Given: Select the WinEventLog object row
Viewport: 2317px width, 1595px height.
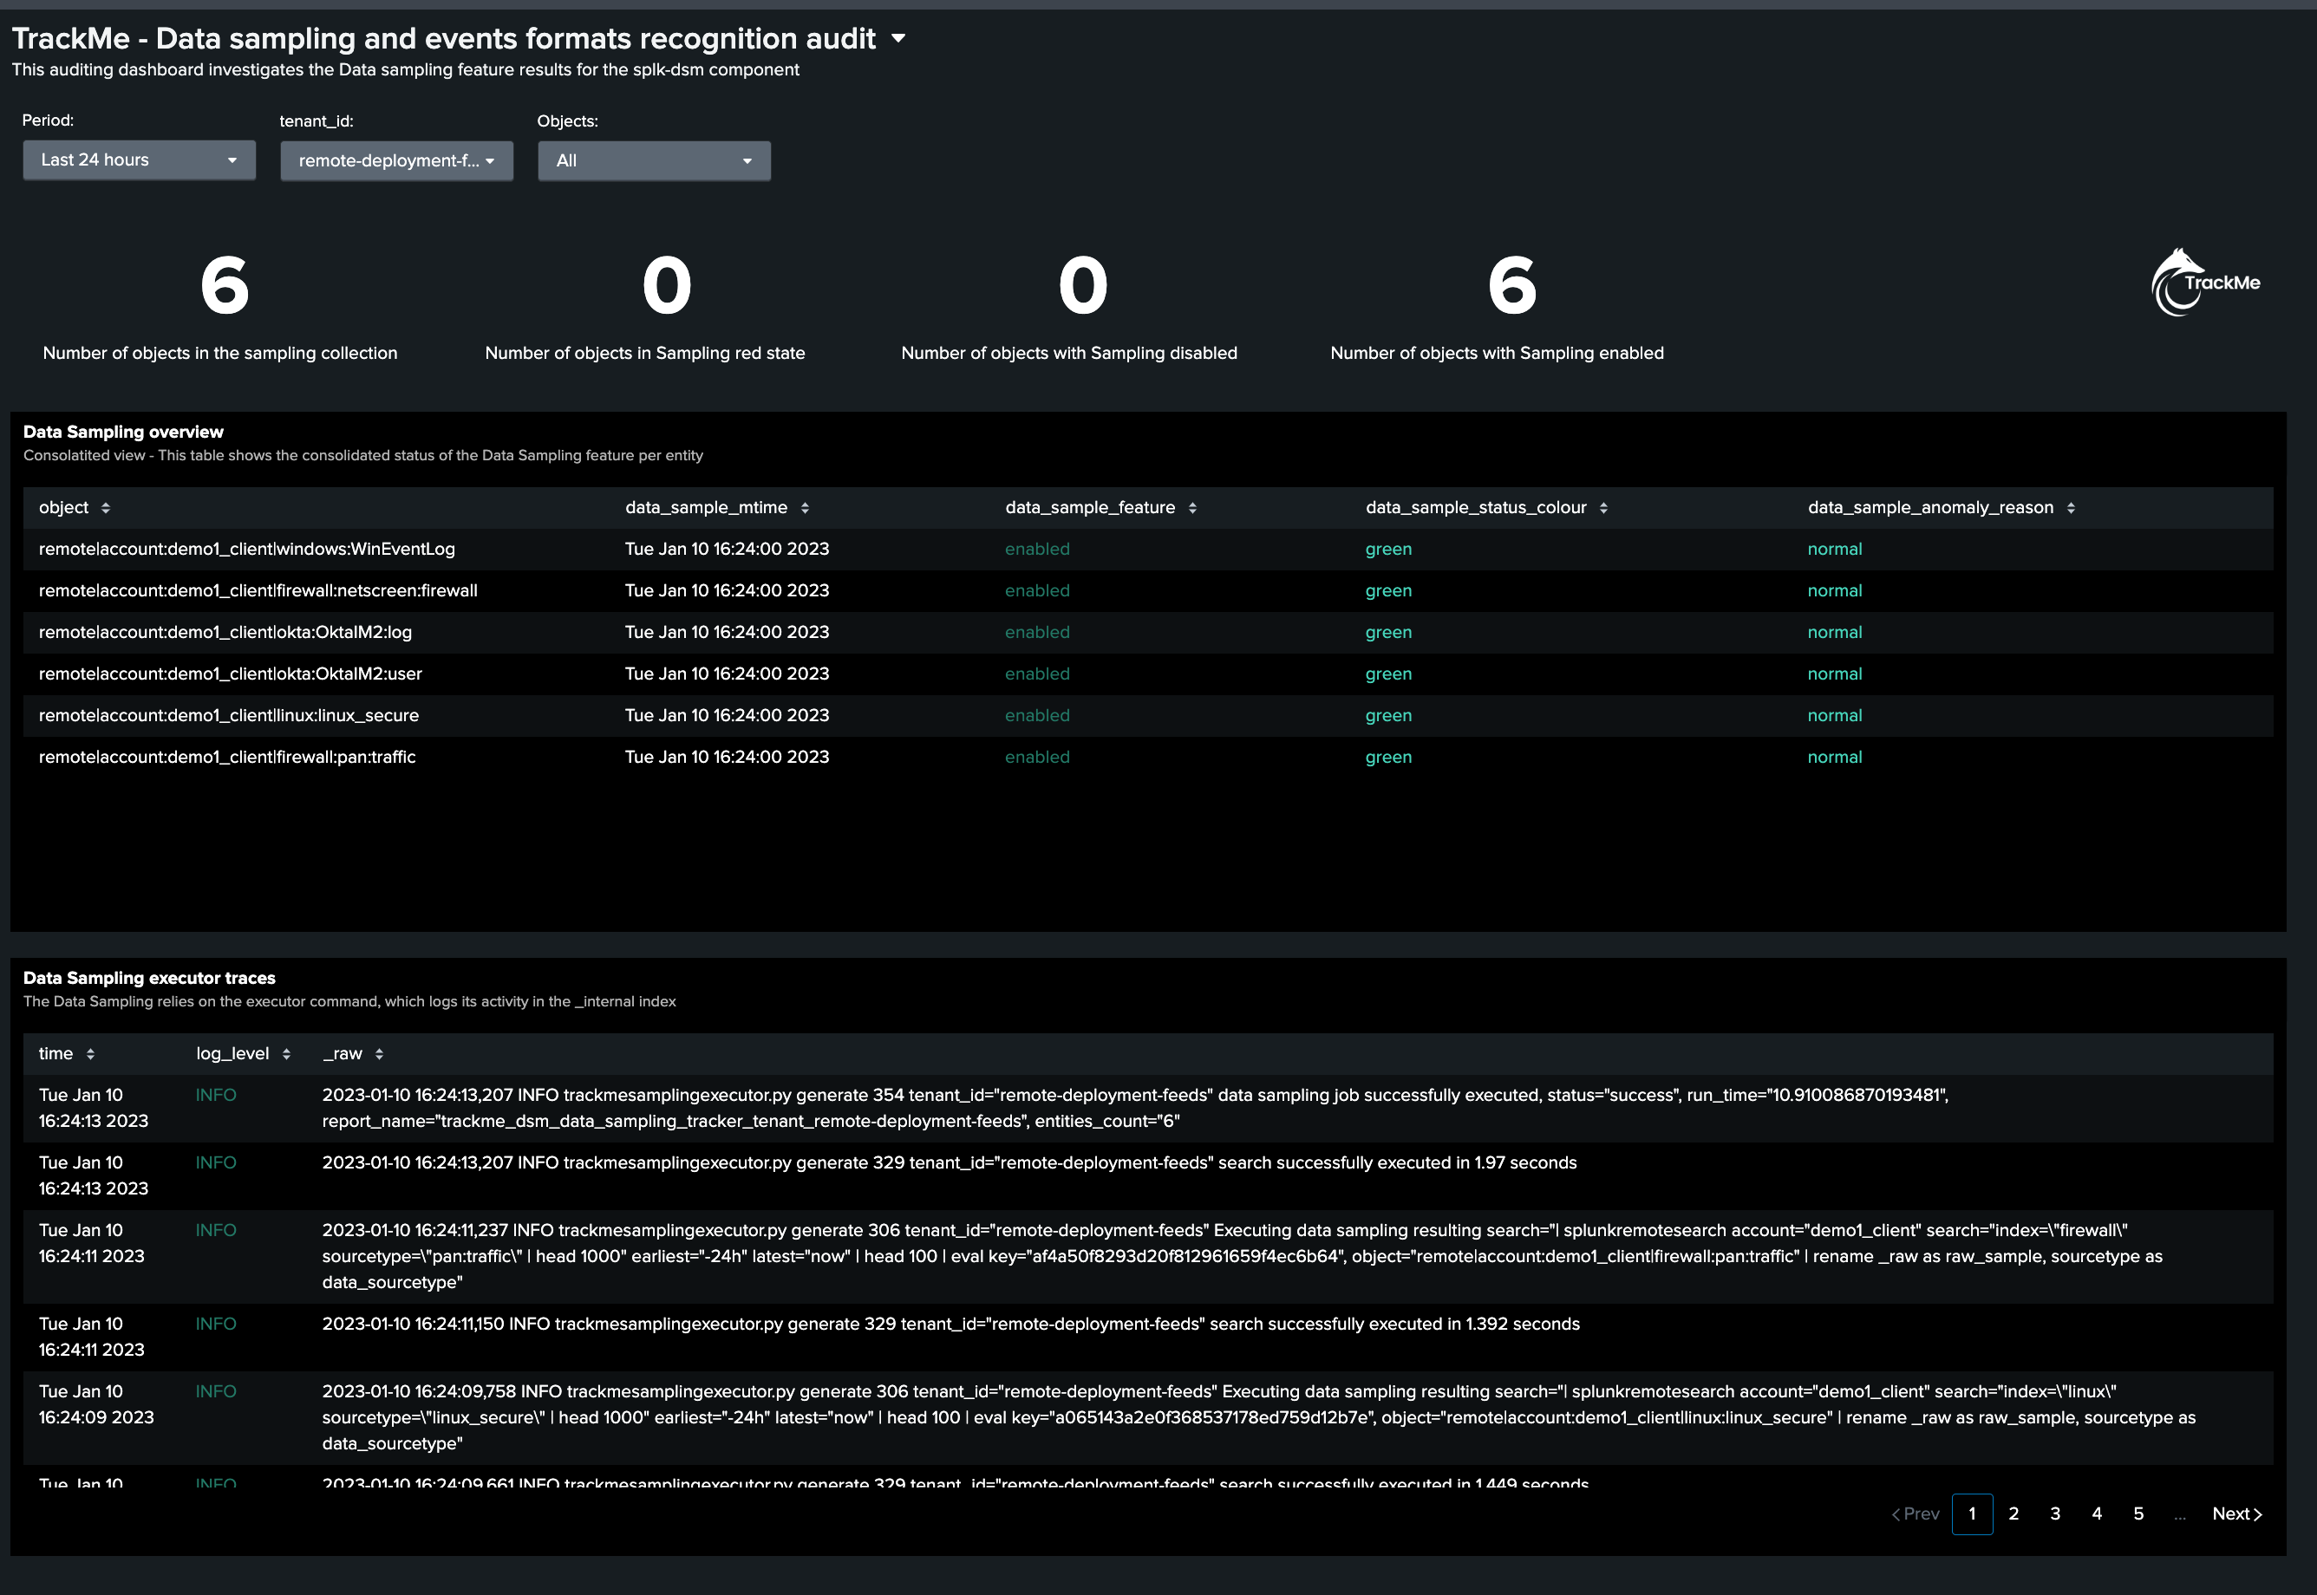Looking at the screenshot, I should (1147, 550).
